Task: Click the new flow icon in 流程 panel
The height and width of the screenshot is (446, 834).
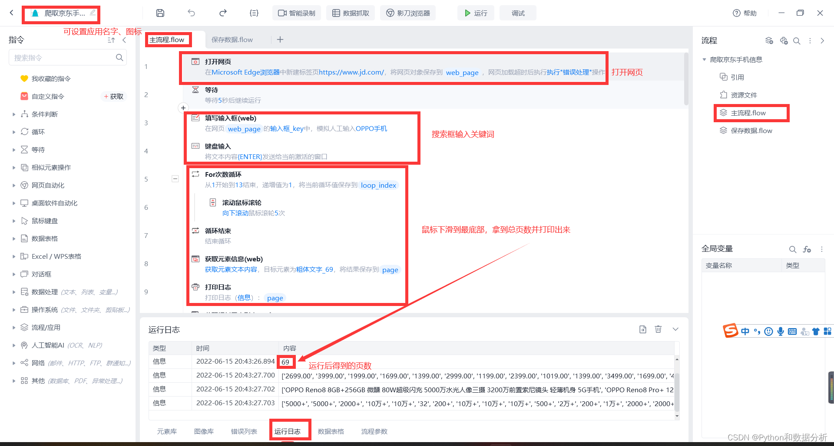Action: (769, 40)
